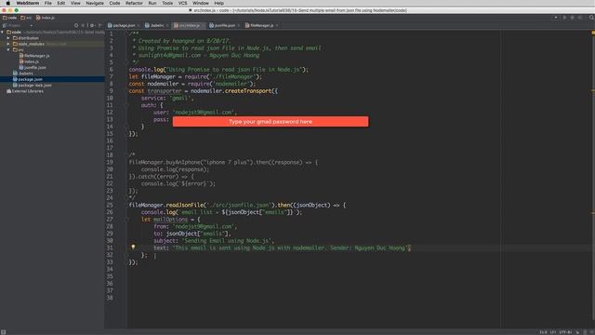Click the index.js breadcrumb
The image size is (595, 335).
(46, 18)
